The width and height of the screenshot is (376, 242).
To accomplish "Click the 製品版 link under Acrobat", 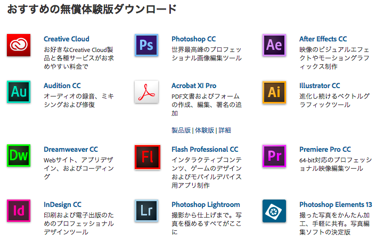I will tap(181, 130).
